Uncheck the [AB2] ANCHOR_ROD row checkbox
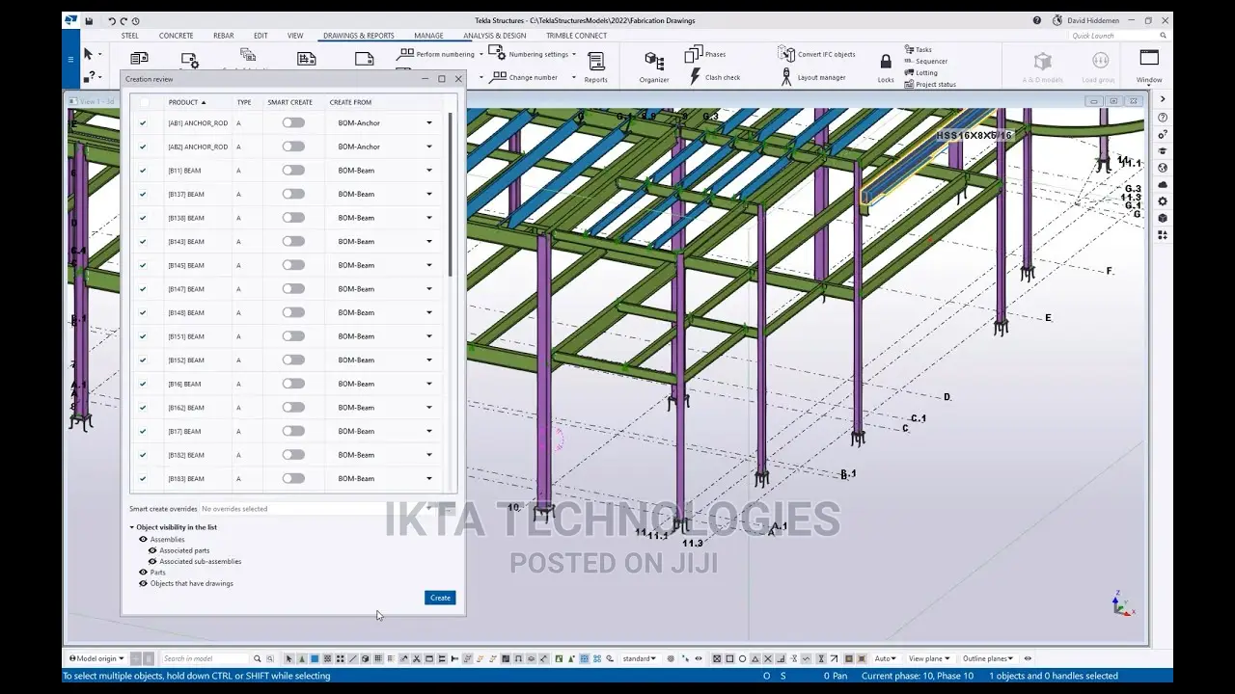The height and width of the screenshot is (694, 1235). [x=144, y=147]
